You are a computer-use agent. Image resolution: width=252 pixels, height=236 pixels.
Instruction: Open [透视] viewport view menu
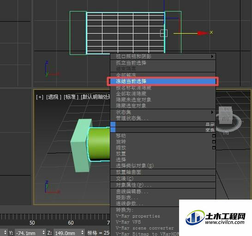coord(54,97)
